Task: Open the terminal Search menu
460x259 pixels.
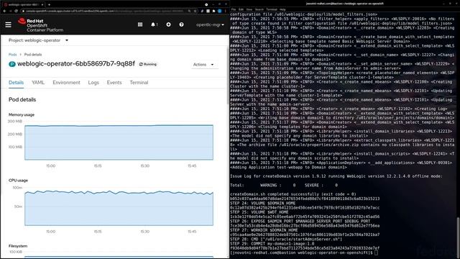Action: [259, 9]
